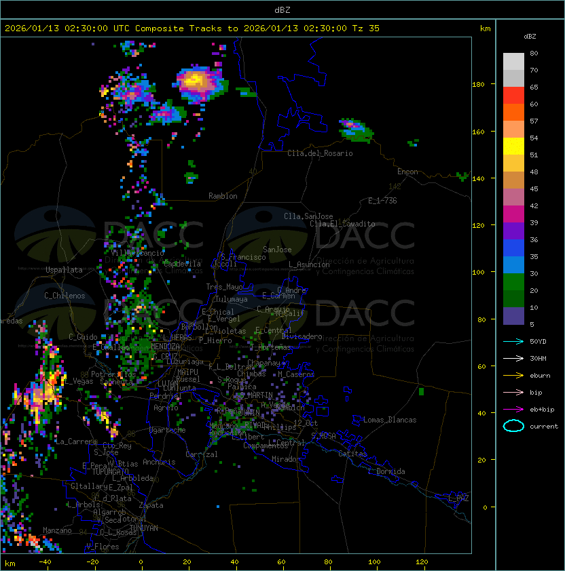
Task: Click the '-20' tick on bottom axis
Action: pyautogui.click(x=92, y=562)
